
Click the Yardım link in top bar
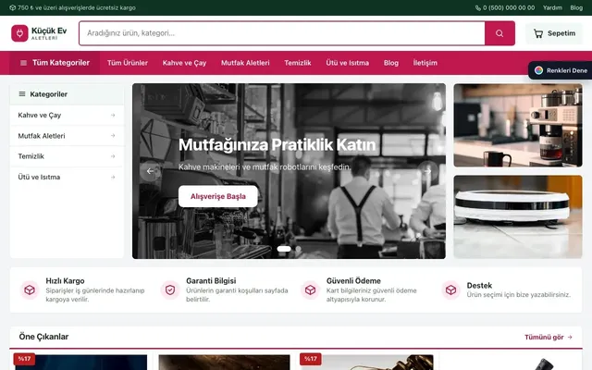tap(552, 7)
